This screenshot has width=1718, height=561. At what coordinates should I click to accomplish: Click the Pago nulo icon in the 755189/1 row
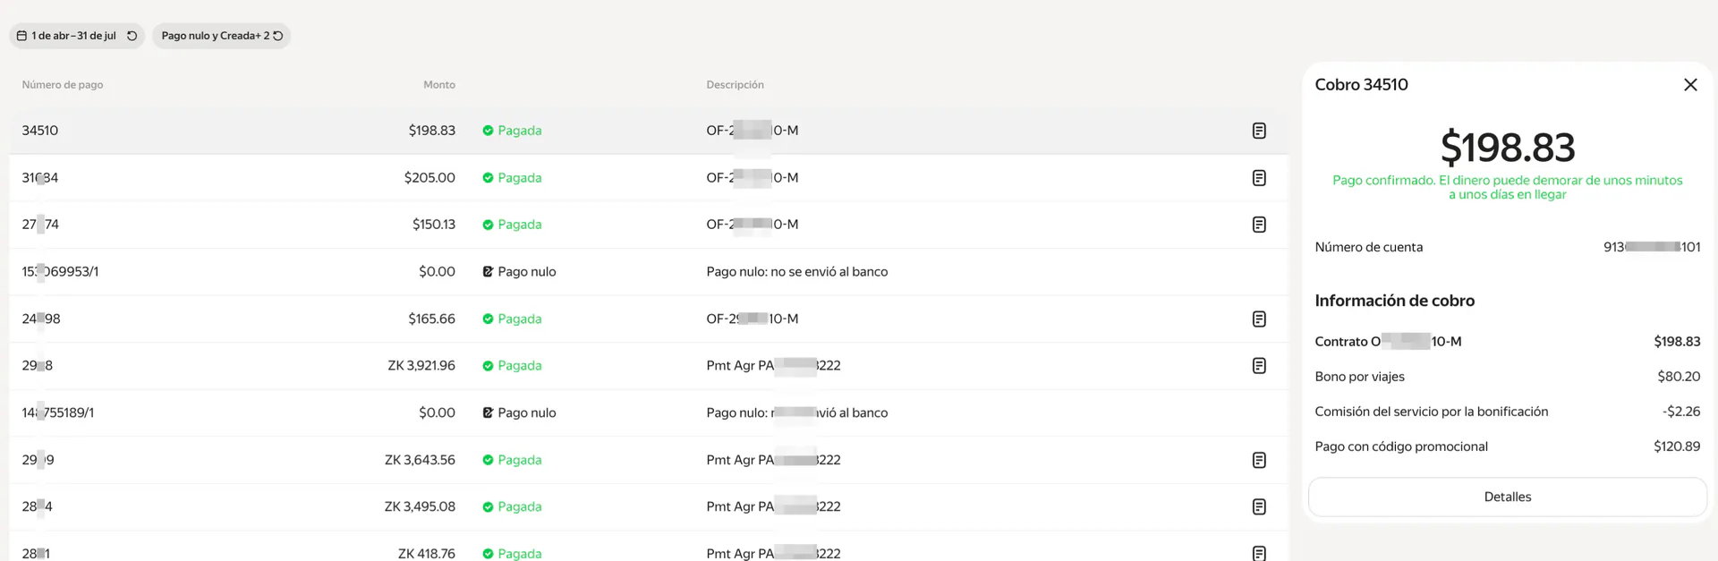click(488, 413)
